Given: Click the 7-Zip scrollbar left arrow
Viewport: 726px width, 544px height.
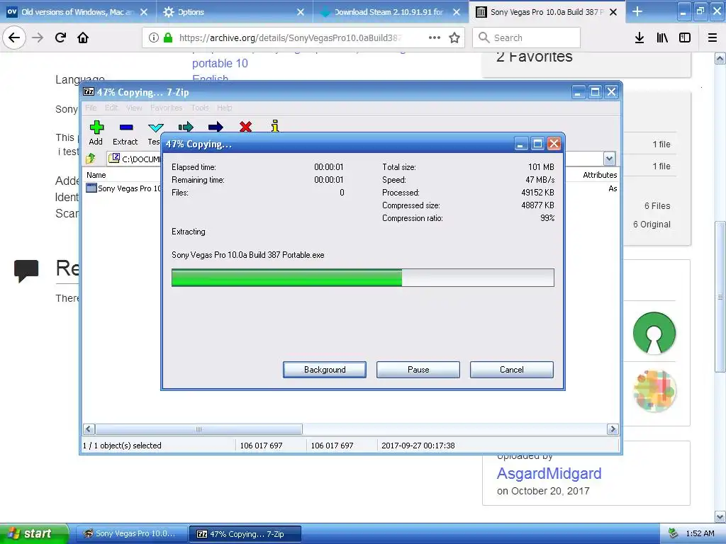Looking at the screenshot, I should tap(89, 429).
